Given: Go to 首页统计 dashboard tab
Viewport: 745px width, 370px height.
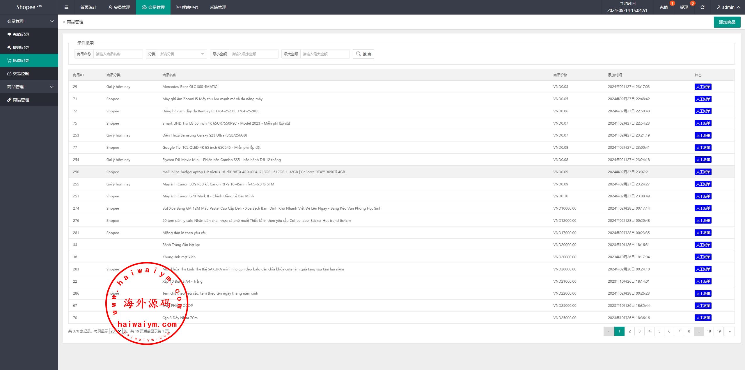Looking at the screenshot, I should 88,7.
